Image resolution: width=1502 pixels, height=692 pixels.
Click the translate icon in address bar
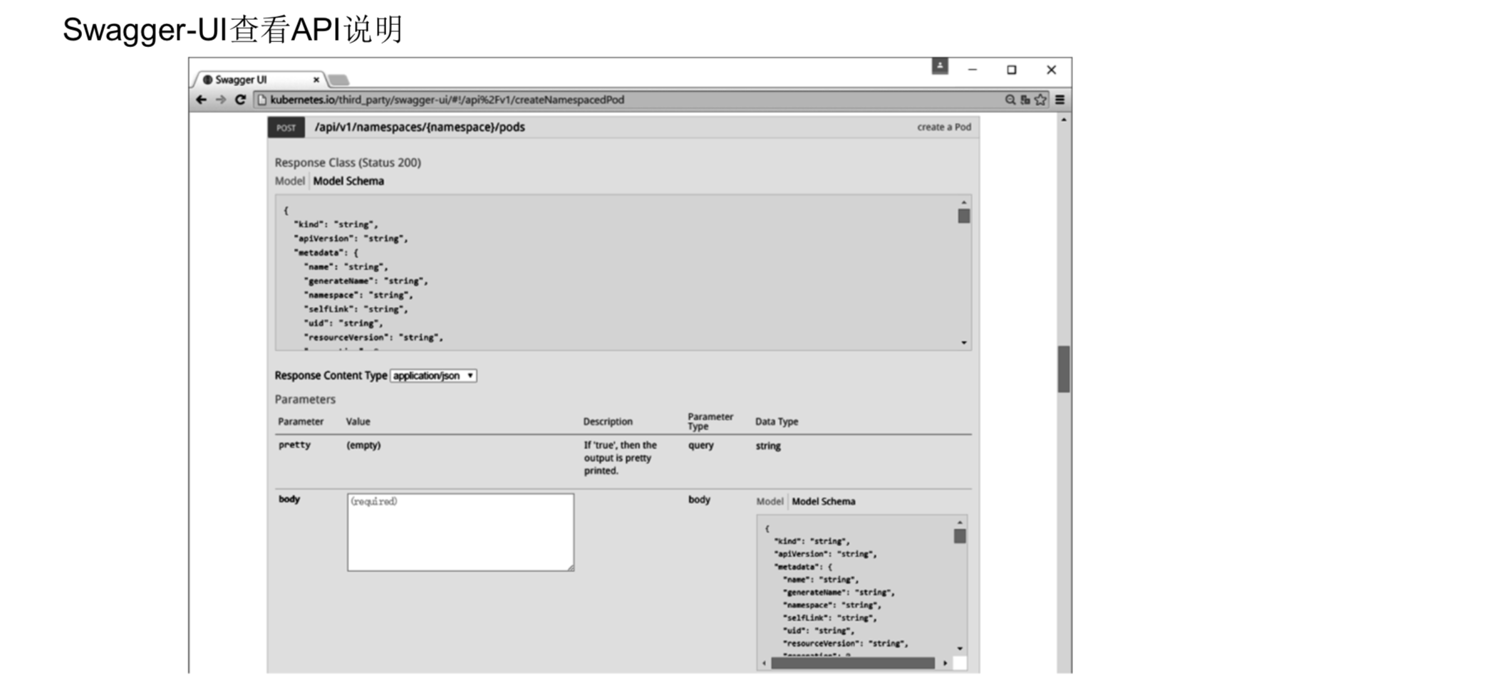[1025, 100]
